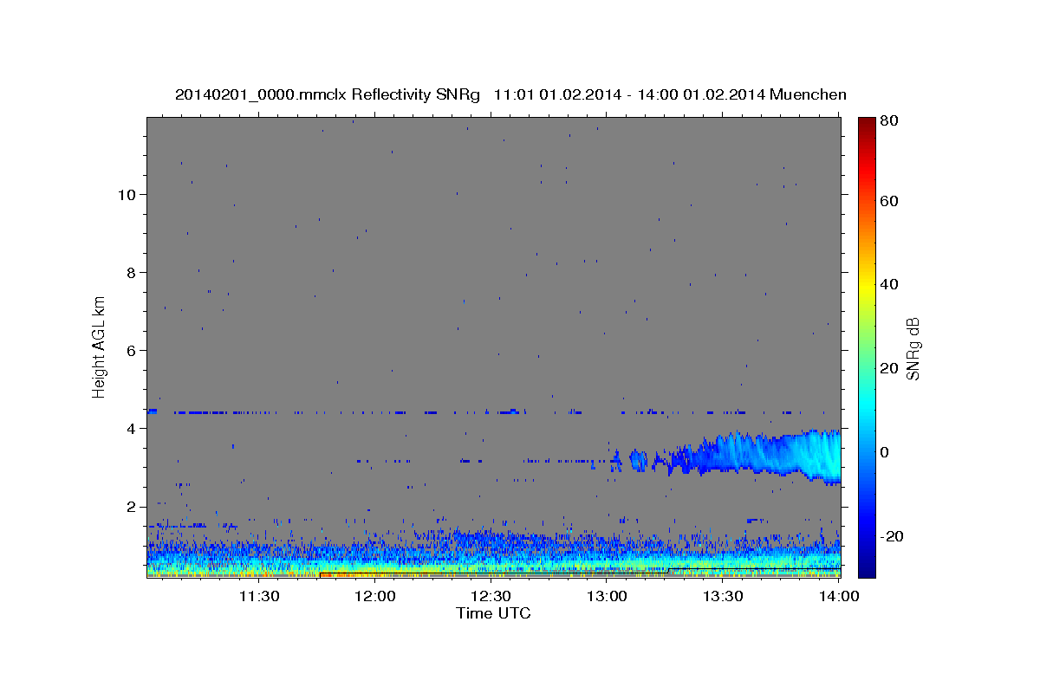This screenshot has height=693, width=1040.
Task: Click the height tick label 10
Action: (126, 194)
